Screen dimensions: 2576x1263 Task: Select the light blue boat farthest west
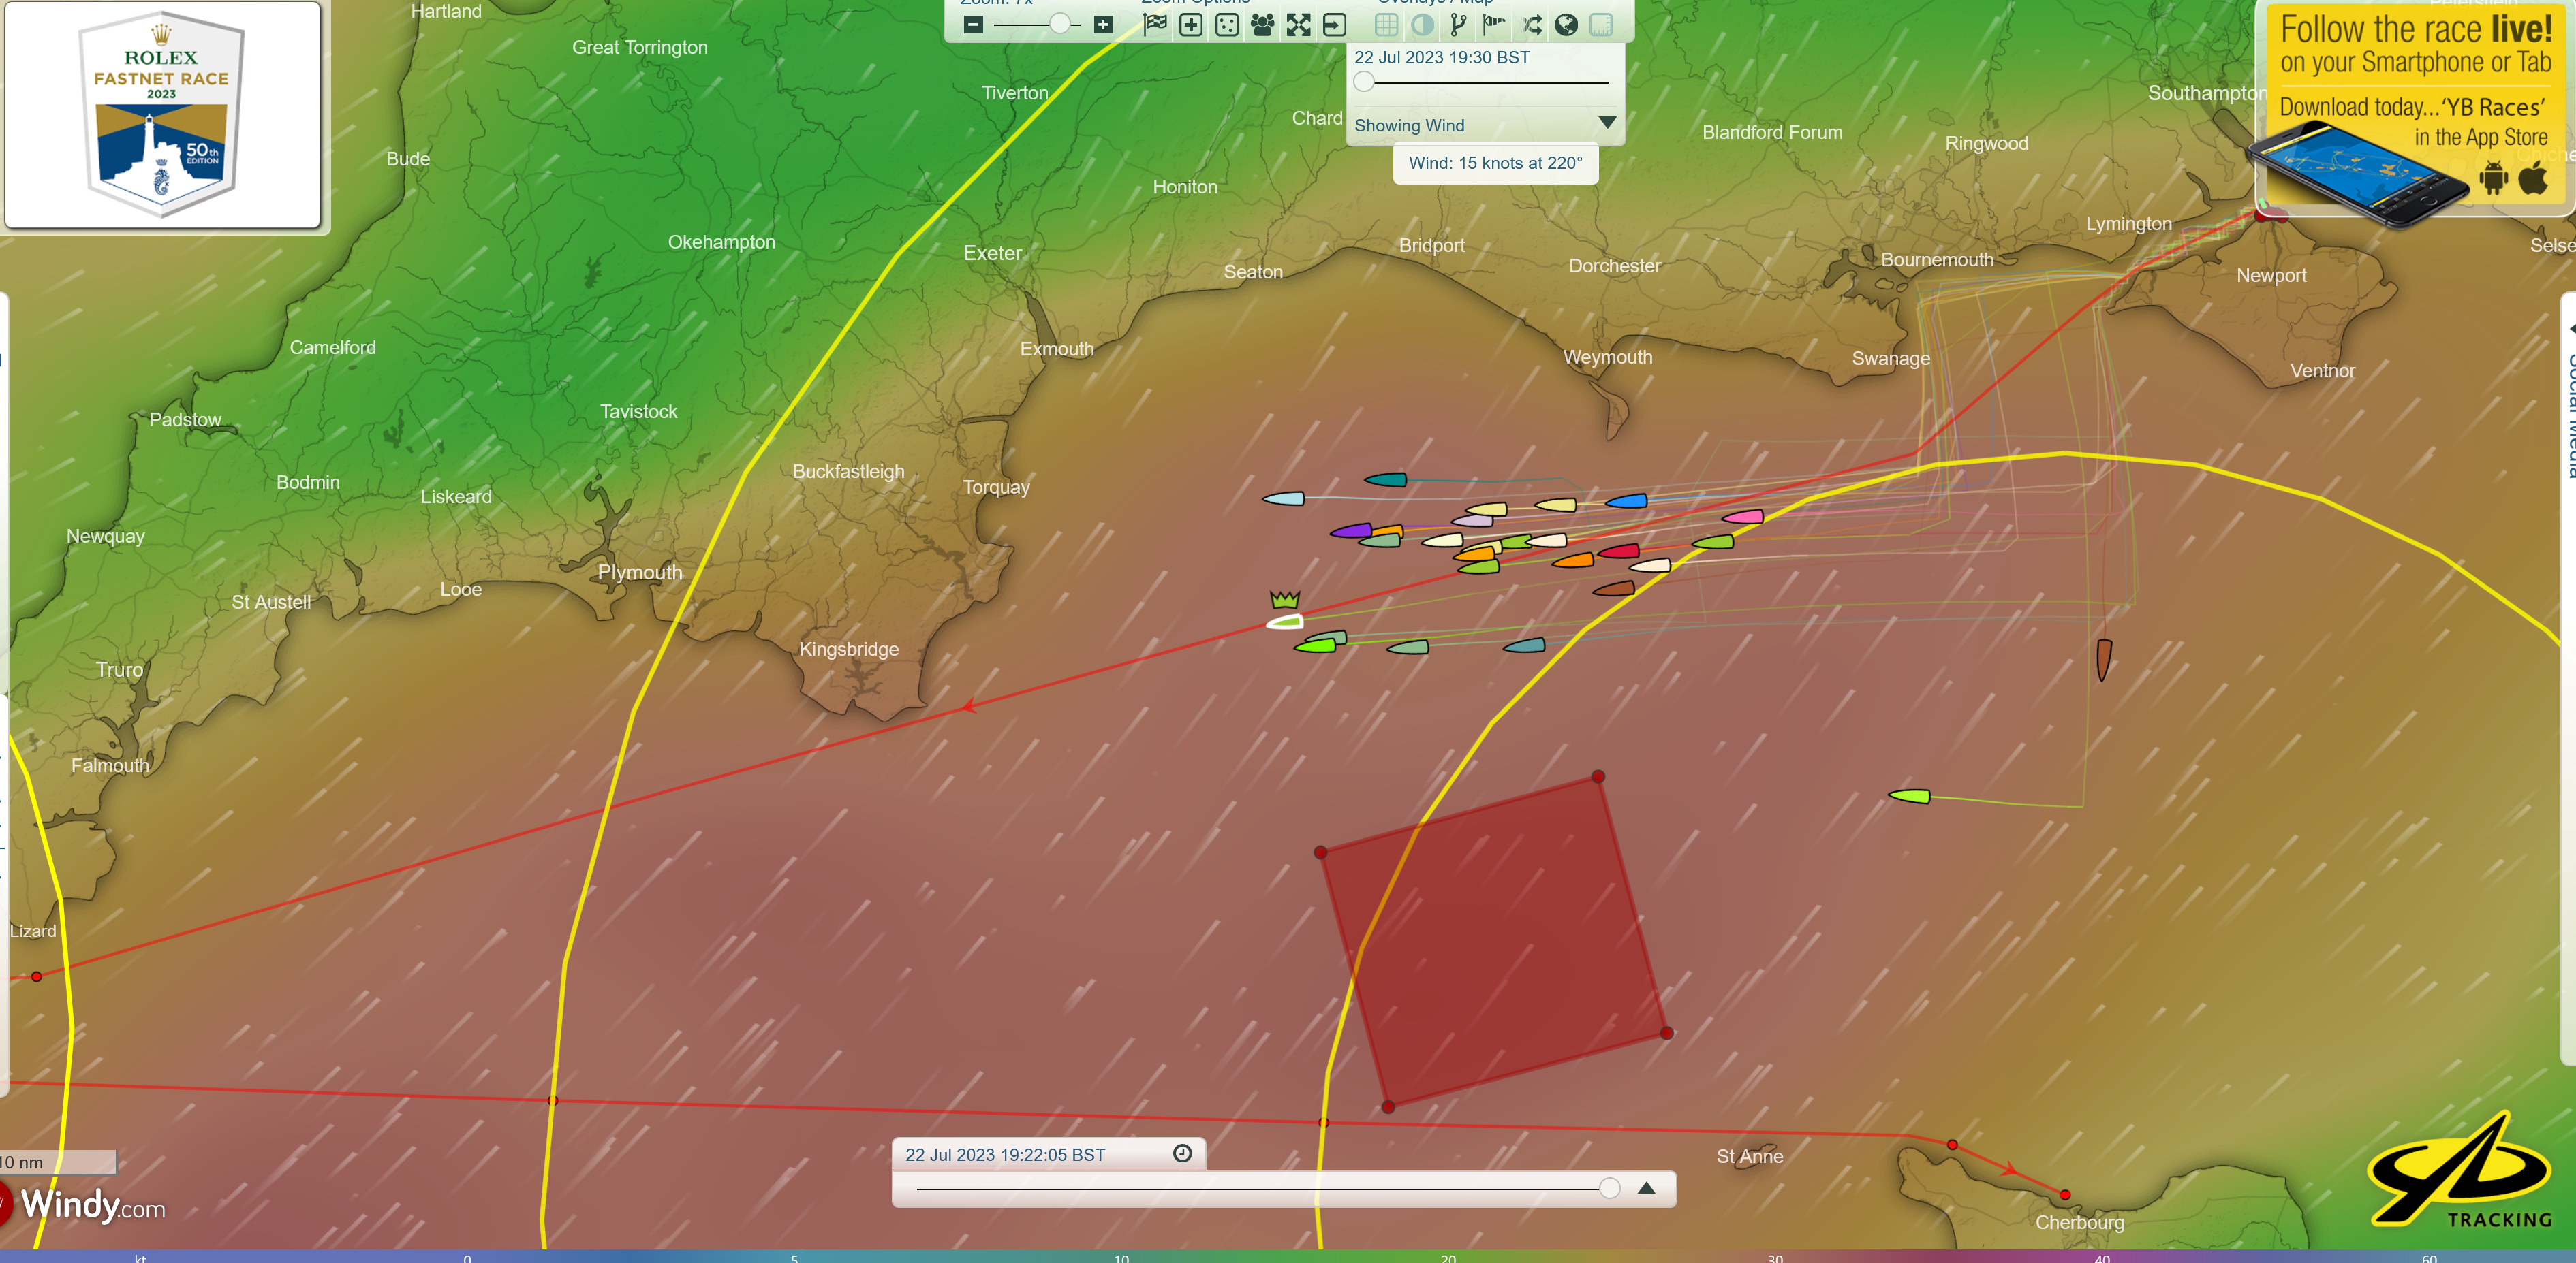(x=1284, y=498)
